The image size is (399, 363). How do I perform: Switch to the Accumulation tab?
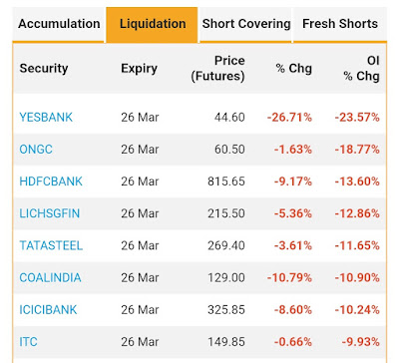tap(59, 24)
